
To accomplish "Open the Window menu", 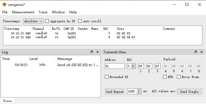I will point(58,12).
